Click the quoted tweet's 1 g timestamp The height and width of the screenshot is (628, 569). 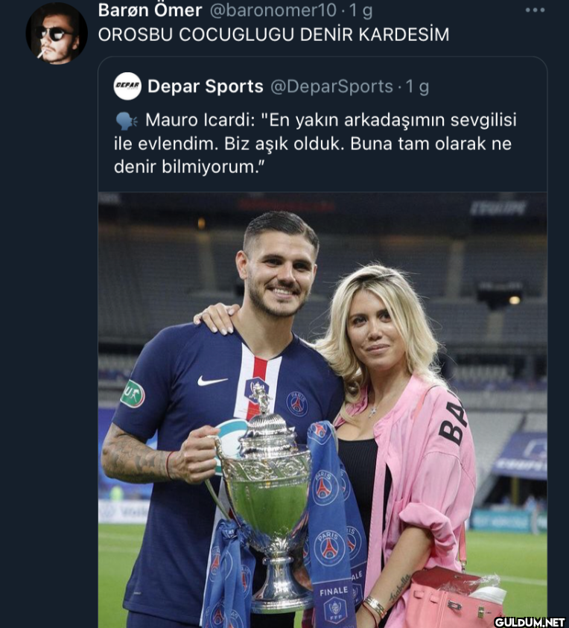[x=418, y=86]
